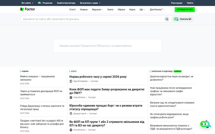Viewport: 215px width, 134px height.
Task: Open question Виграли суд: як оподаткувати
Action: coord(172,104)
